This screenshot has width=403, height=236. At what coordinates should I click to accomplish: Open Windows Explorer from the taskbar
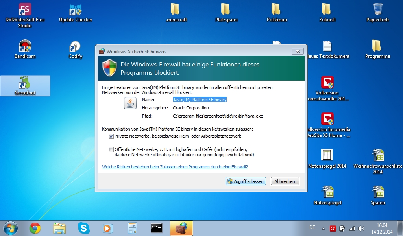(x=59, y=228)
